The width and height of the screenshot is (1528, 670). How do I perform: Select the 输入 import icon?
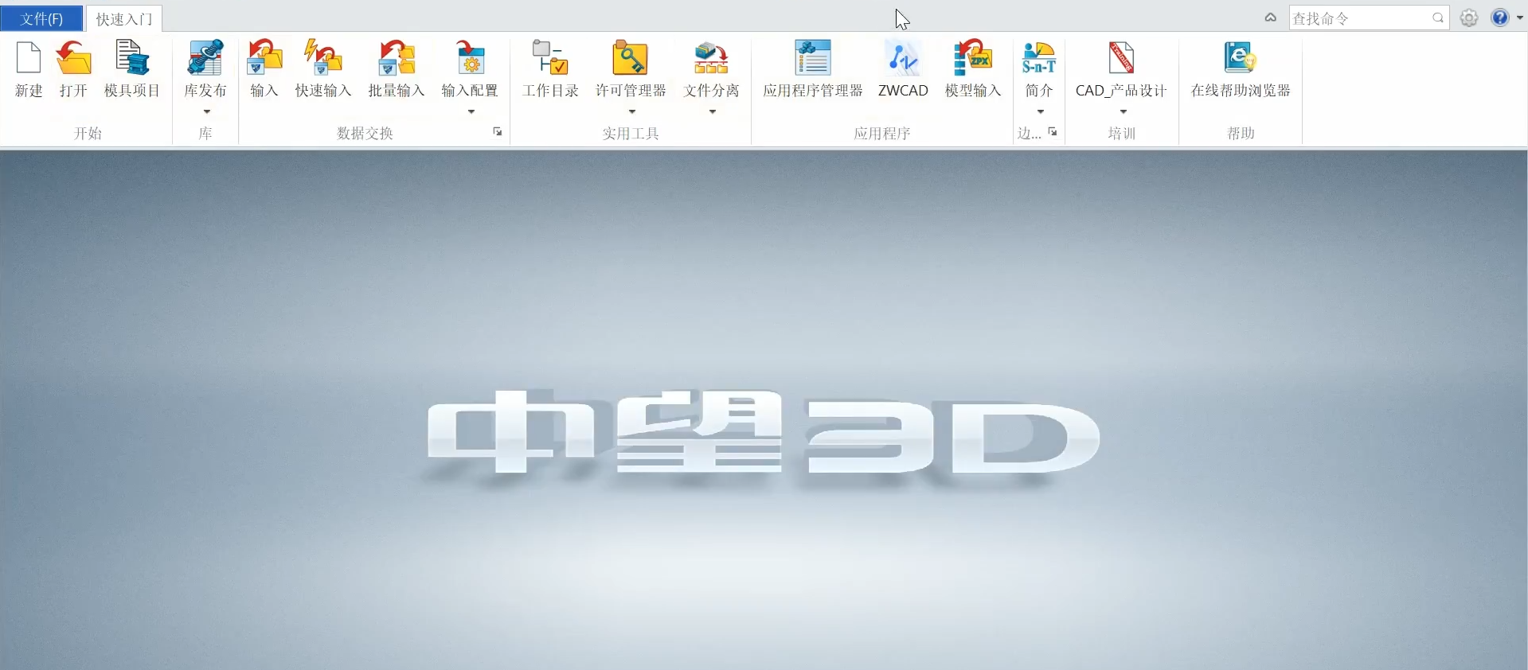pos(264,59)
